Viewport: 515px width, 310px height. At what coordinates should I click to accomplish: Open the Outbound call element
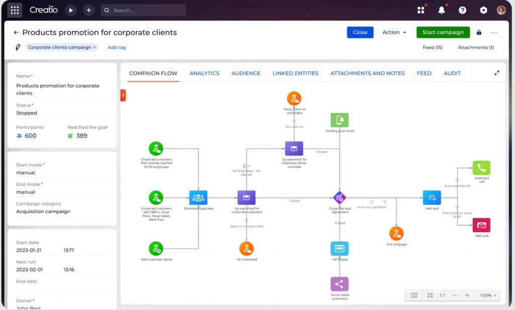pyautogui.click(x=481, y=168)
